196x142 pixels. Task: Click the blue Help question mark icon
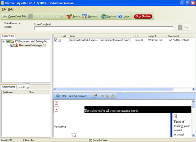[x=120, y=16]
